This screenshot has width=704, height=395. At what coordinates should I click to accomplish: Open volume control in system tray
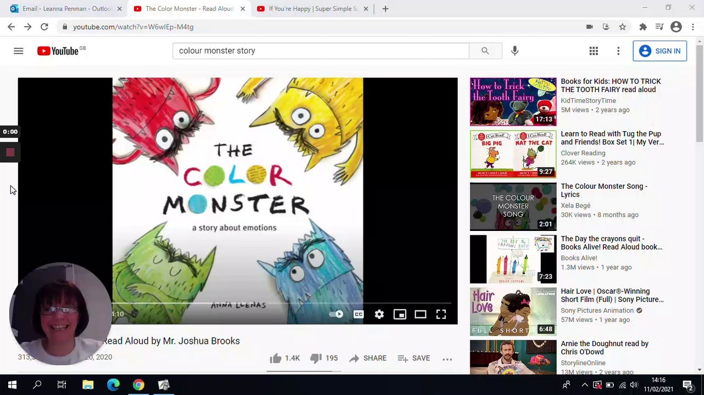click(x=634, y=385)
